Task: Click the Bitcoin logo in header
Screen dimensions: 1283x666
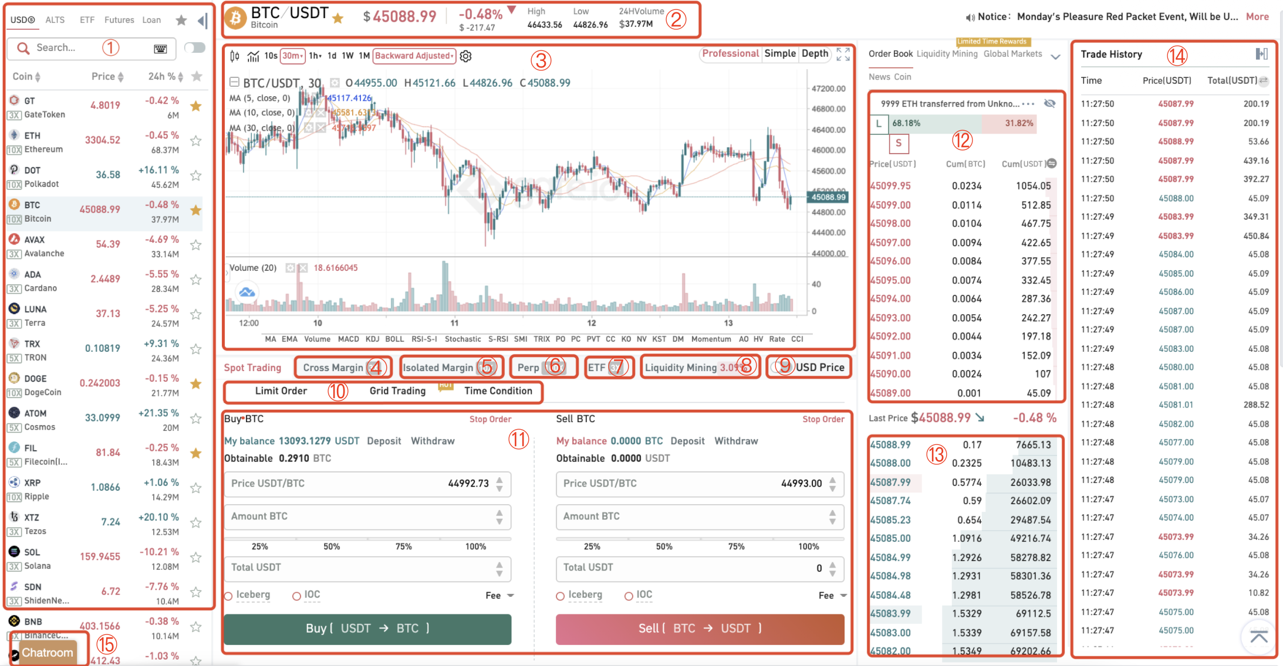Action: pos(236,19)
